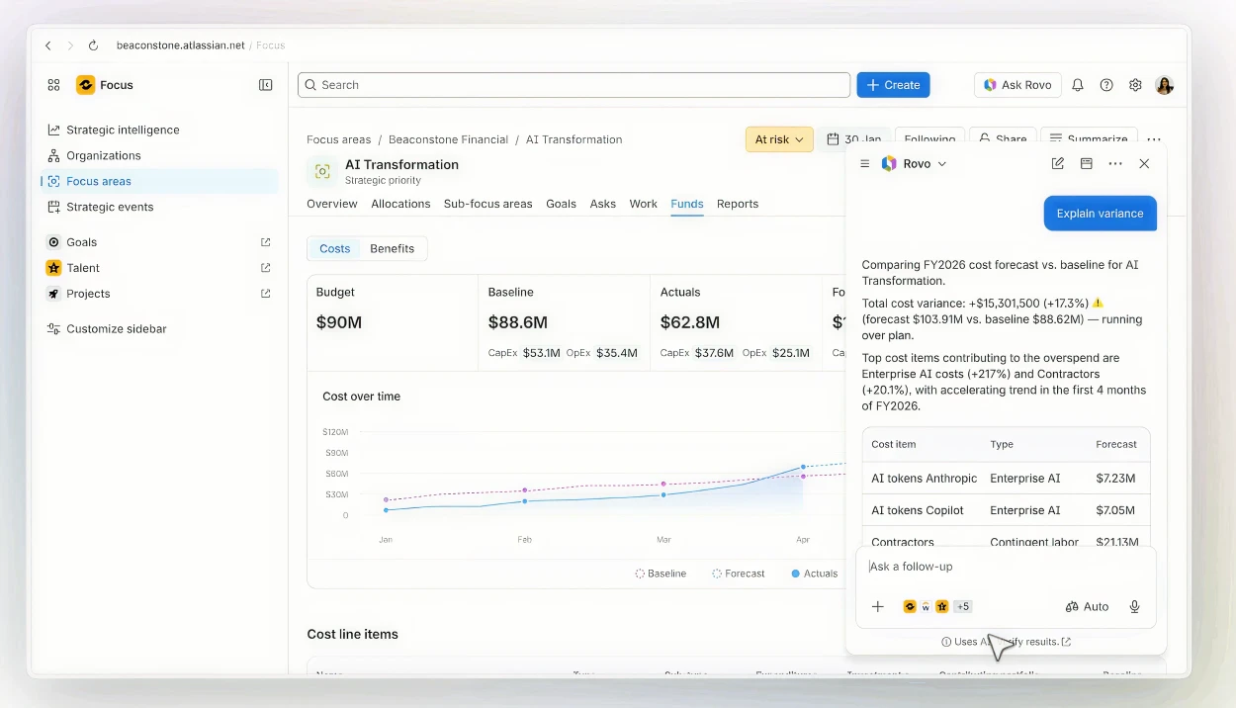
Task: Open the At risk status dropdown
Action: point(779,139)
